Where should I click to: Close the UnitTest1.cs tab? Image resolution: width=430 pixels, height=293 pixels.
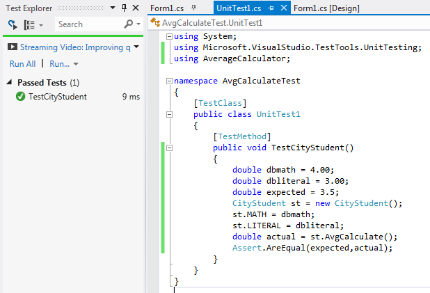tap(283, 8)
